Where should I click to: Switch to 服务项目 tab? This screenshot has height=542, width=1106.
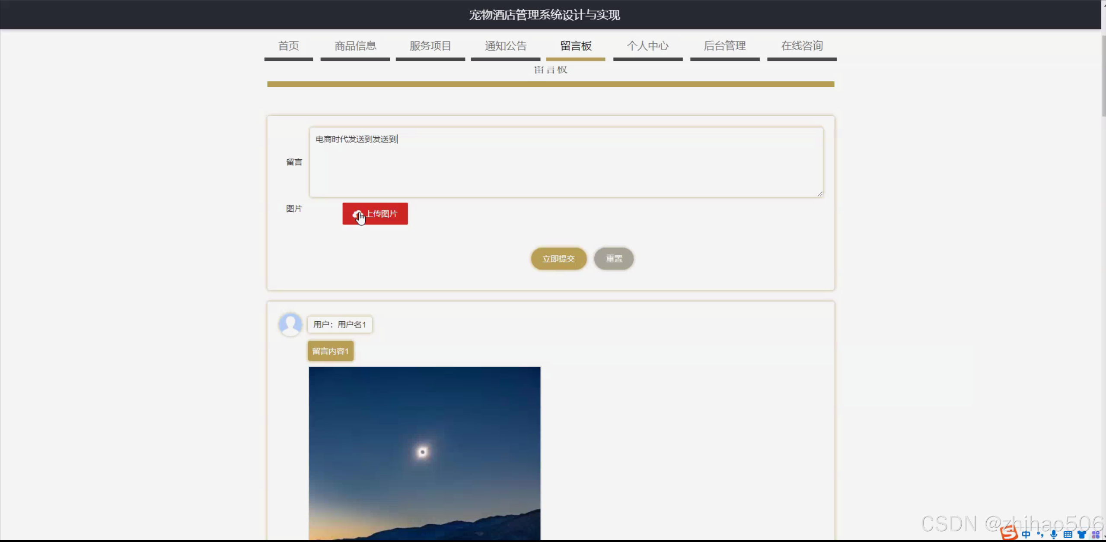pos(430,46)
